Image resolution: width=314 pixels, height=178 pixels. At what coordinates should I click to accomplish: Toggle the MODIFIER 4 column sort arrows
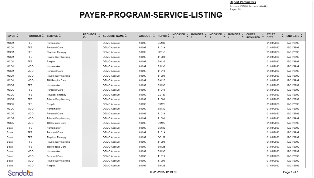click(x=243, y=36)
